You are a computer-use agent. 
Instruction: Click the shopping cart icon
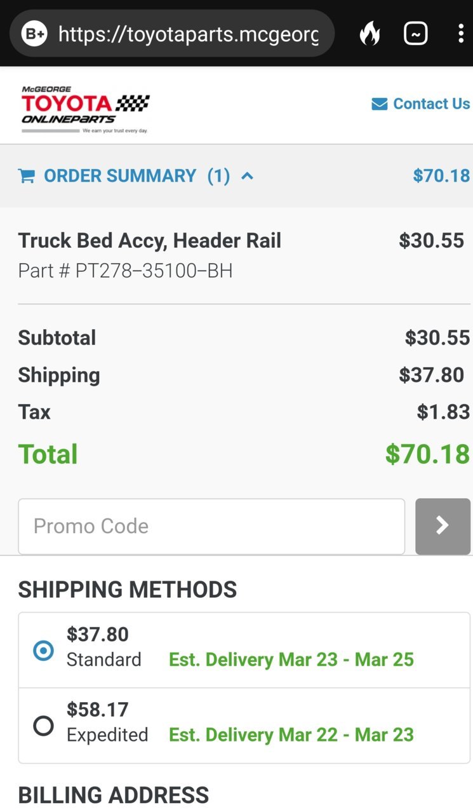click(27, 176)
